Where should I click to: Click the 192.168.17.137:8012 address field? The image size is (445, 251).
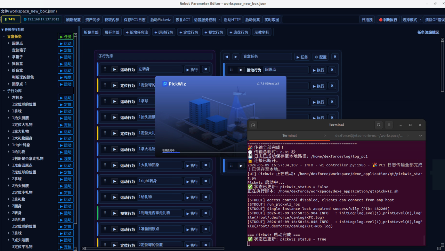pyautogui.click(x=41, y=19)
